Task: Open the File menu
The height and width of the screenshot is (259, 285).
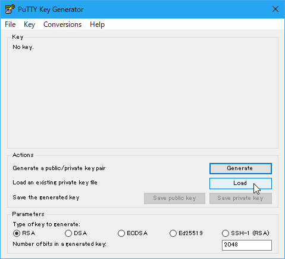Action: pyautogui.click(x=10, y=24)
